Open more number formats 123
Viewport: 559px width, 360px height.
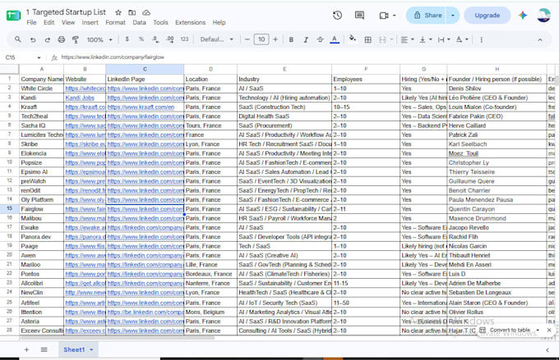coord(184,39)
